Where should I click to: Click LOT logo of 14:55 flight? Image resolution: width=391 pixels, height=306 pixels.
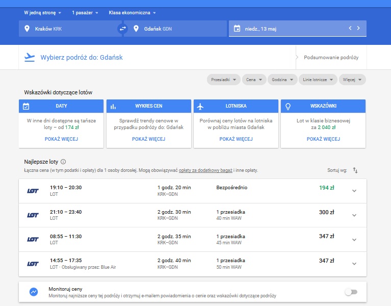point(33,264)
